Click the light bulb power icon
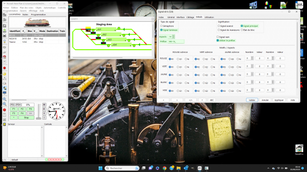The image size is (307, 172). (5, 41)
